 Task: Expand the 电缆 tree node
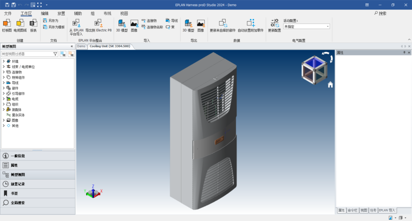[x=3, y=99]
